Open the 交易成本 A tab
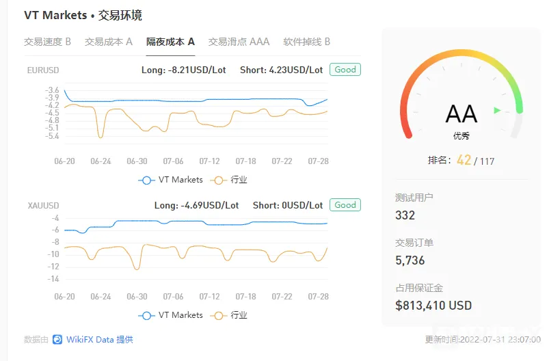Viewport: 549px width, 361px height. tap(109, 42)
